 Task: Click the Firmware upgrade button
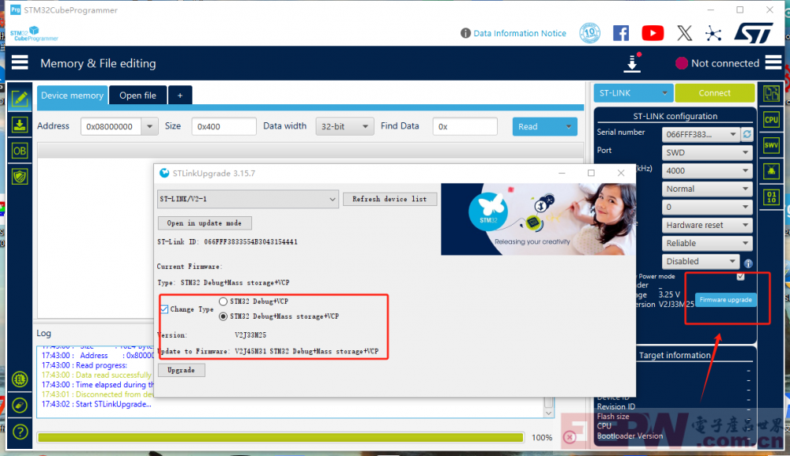[x=725, y=300]
